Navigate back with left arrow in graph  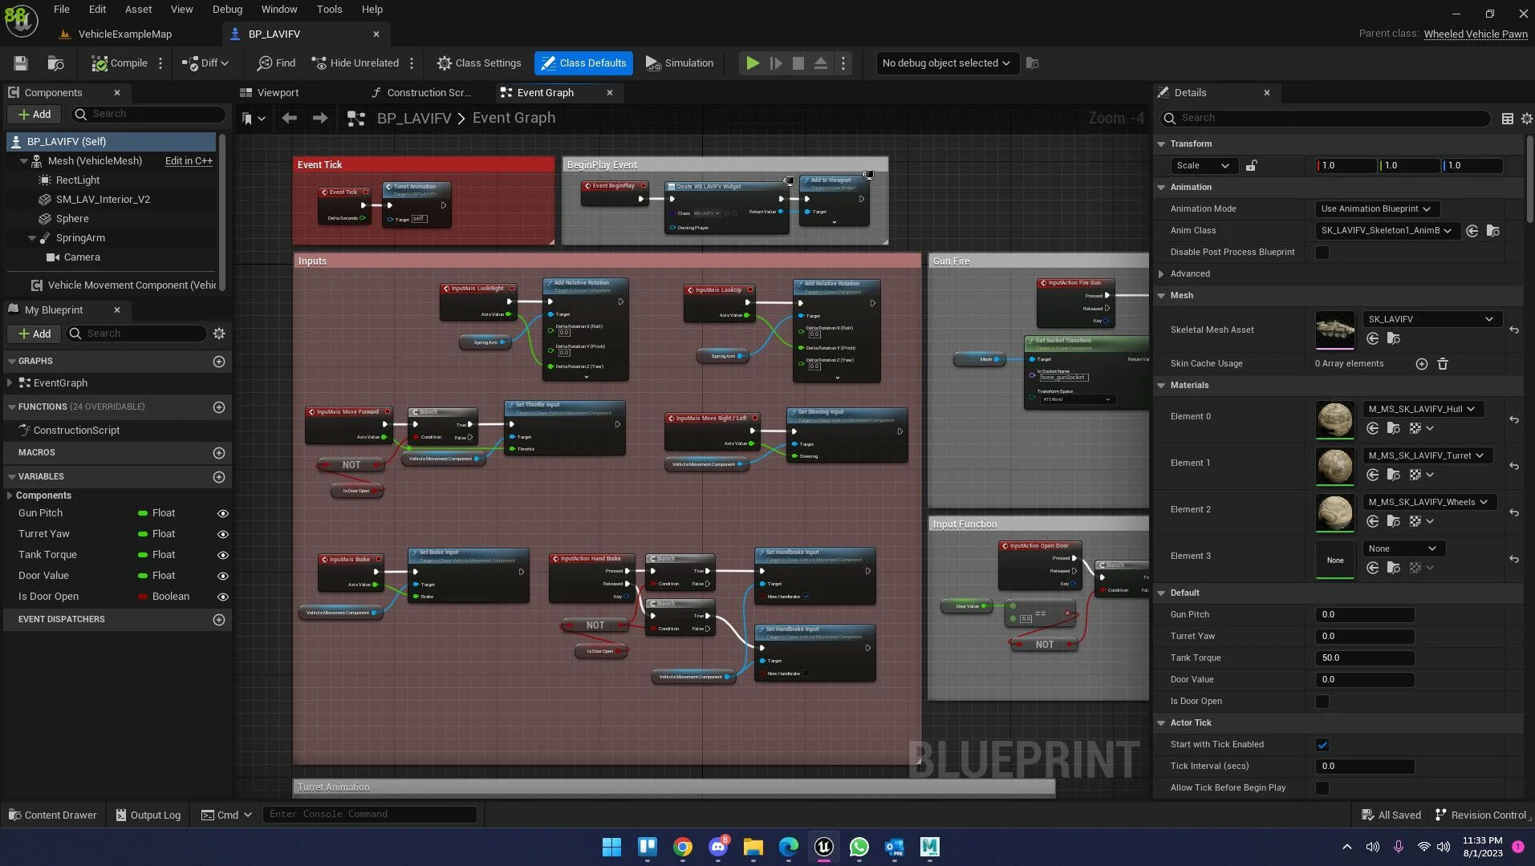290,119
